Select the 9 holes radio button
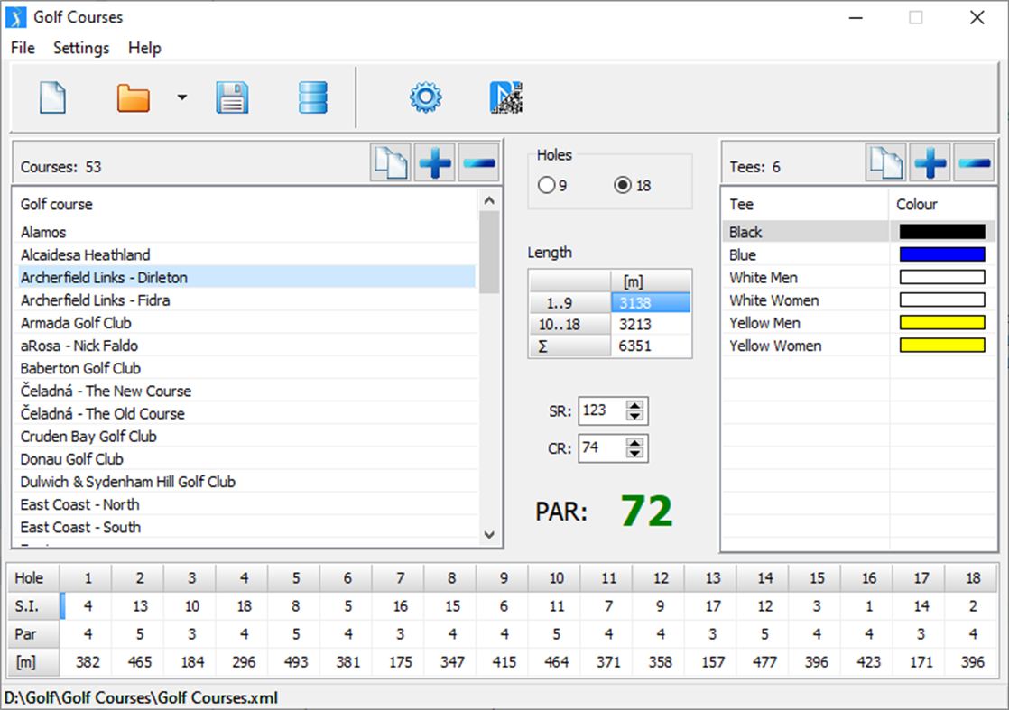Viewport: 1009px width, 710px height. pyautogui.click(x=546, y=183)
